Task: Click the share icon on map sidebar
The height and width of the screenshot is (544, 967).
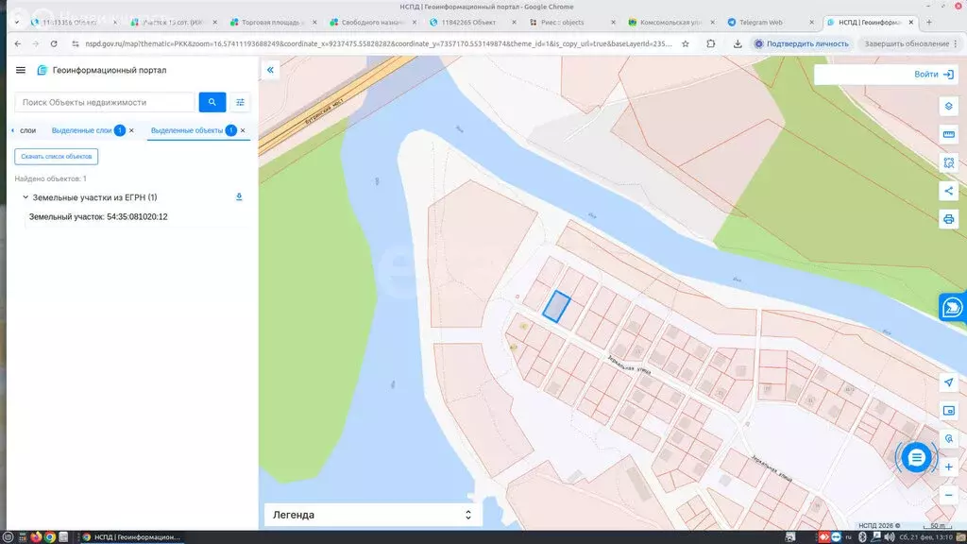Action: 947,191
